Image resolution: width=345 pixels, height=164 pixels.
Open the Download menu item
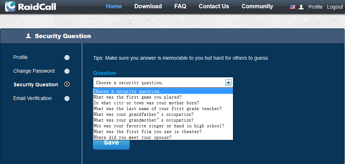[148, 6]
